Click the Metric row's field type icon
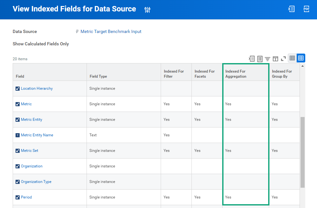 (x=17, y=104)
